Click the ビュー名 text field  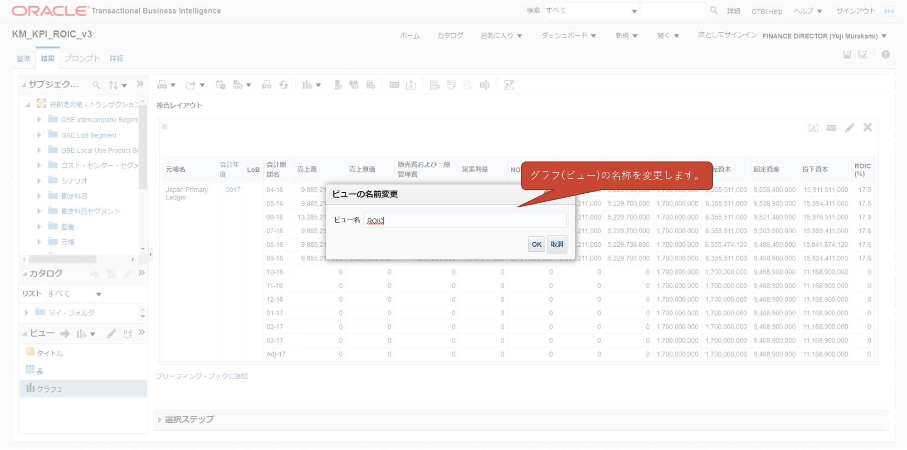coord(465,220)
